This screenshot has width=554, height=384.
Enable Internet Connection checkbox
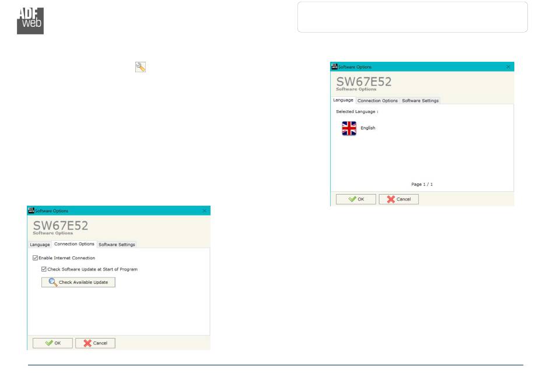[36, 258]
